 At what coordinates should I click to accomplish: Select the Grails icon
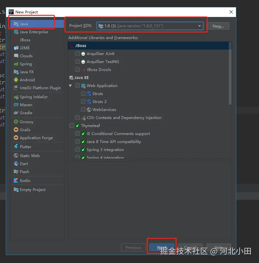click(16, 130)
